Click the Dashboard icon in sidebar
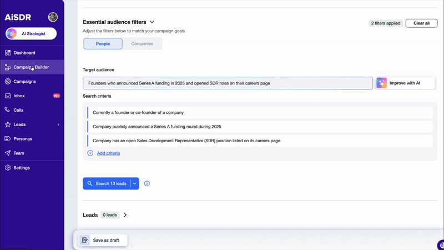This screenshot has width=444, height=250. point(8,53)
